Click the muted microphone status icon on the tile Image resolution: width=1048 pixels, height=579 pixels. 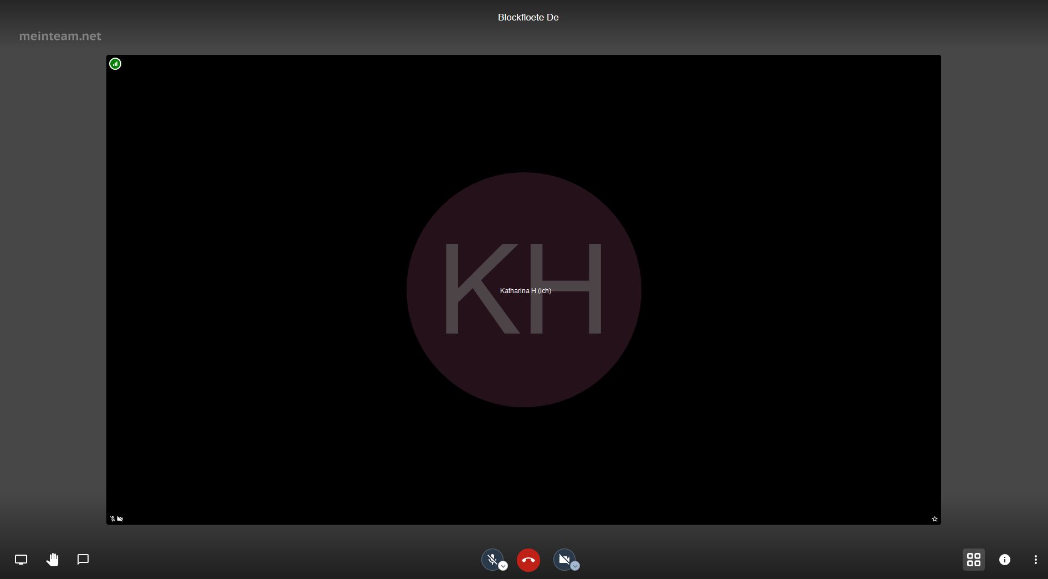[112, 519]
